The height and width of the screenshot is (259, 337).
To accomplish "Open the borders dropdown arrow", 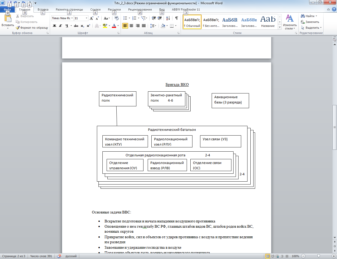I will point(176,26).
